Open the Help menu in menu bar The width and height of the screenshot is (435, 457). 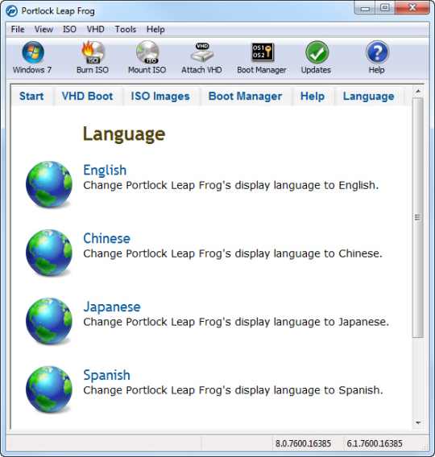click(x=155, y=29)
